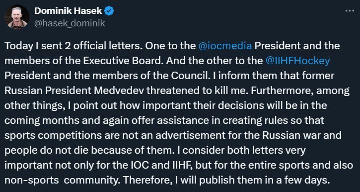Click the blue verified badge

pyautogui.click(x=109, y=11)
